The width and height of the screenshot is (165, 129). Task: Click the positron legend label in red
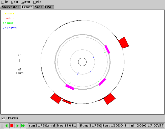point(10,18)
